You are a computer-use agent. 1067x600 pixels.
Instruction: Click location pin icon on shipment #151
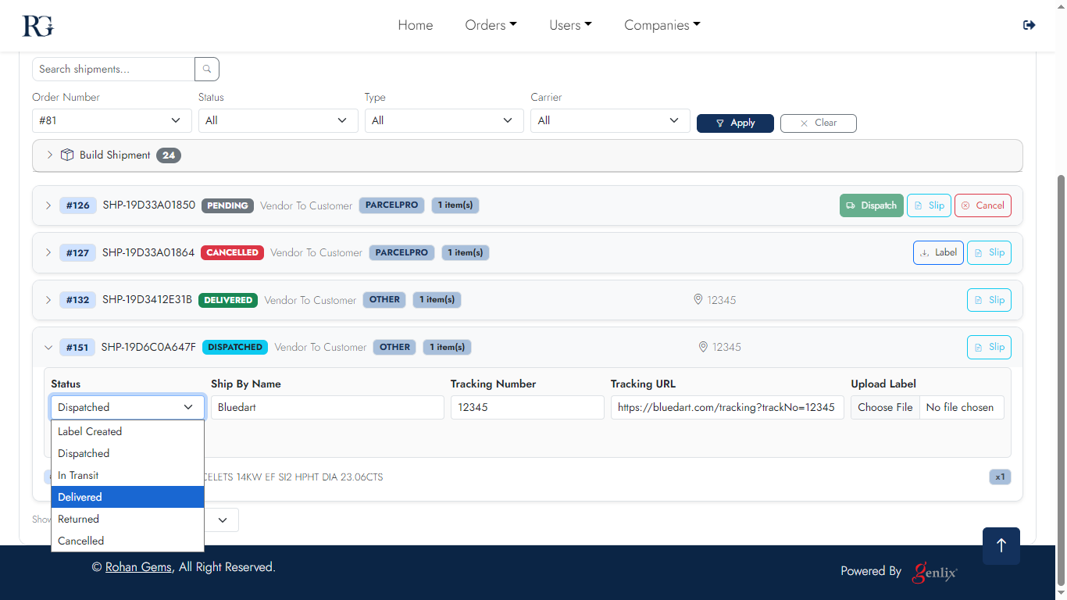[x=703, y=347]
